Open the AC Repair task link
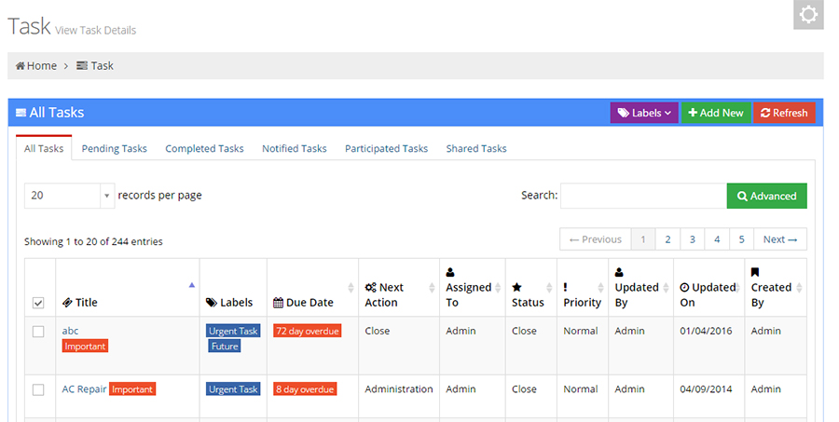 point(84,389)
